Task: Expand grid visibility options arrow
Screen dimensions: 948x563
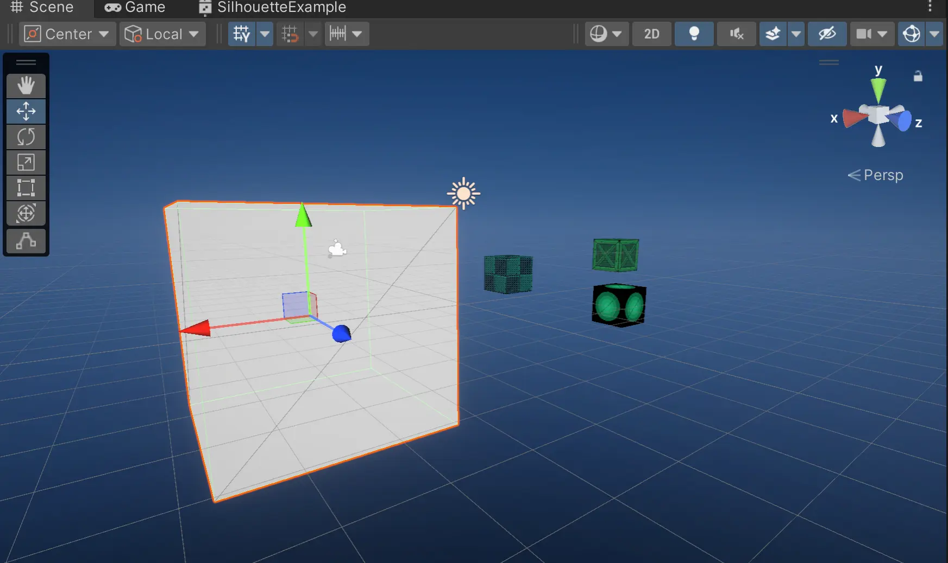Action: click(x=265, y=34)
